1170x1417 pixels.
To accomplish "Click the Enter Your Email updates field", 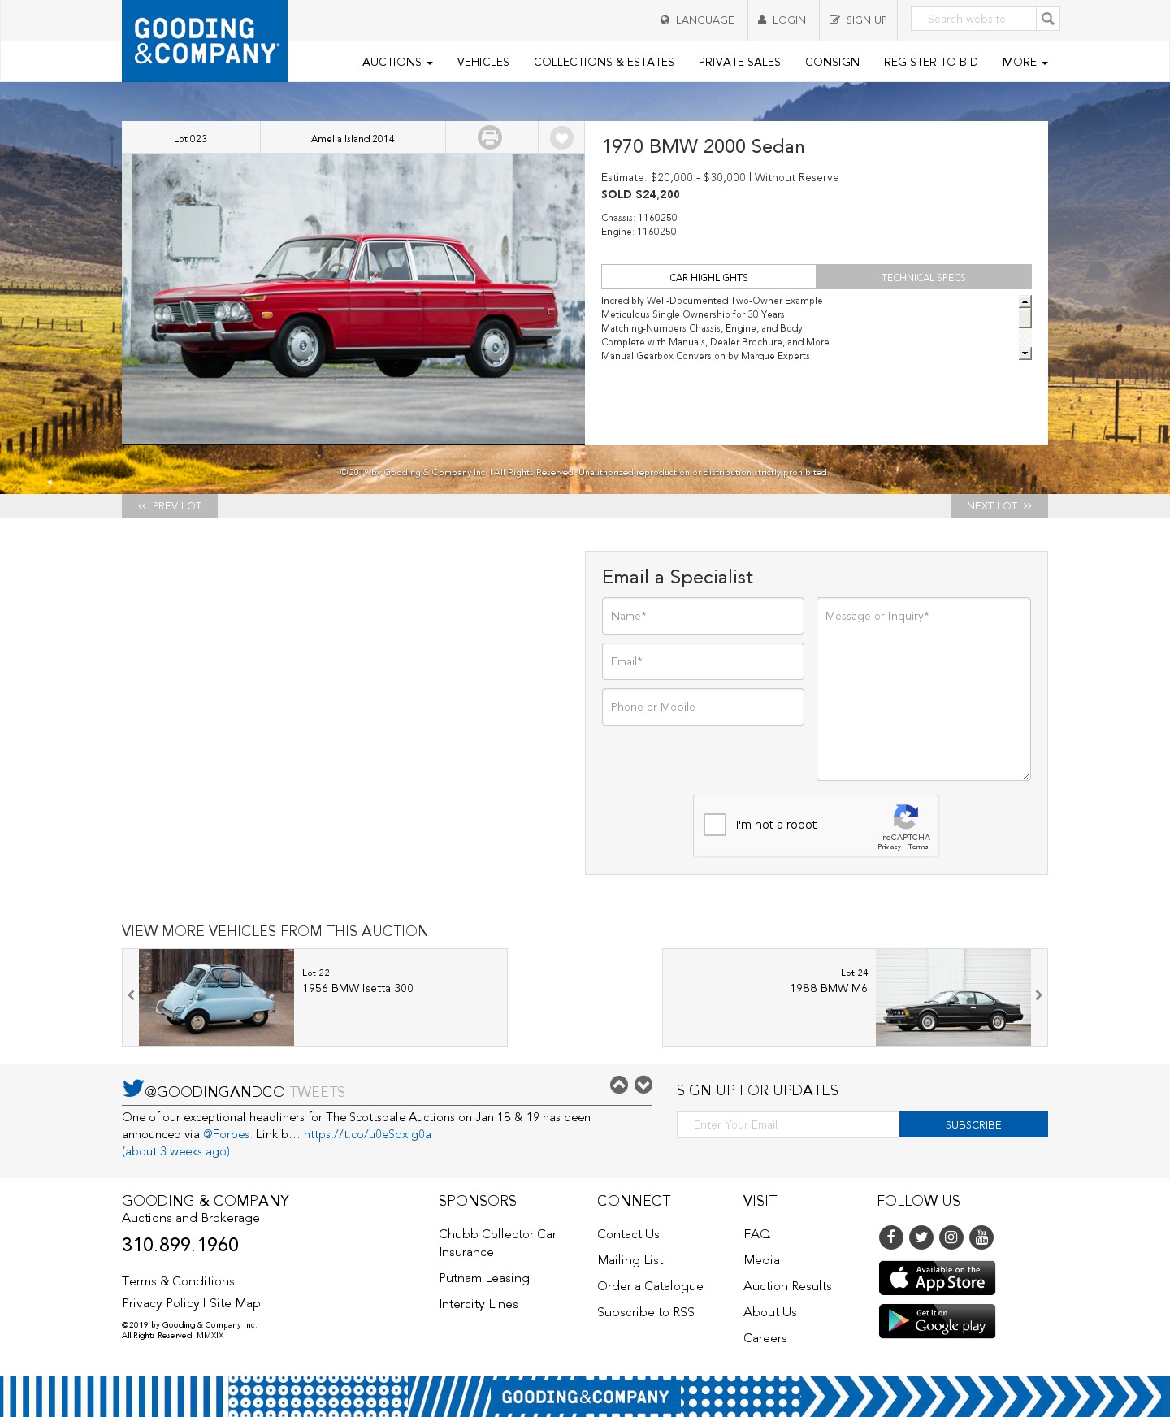I will 788,1124.
